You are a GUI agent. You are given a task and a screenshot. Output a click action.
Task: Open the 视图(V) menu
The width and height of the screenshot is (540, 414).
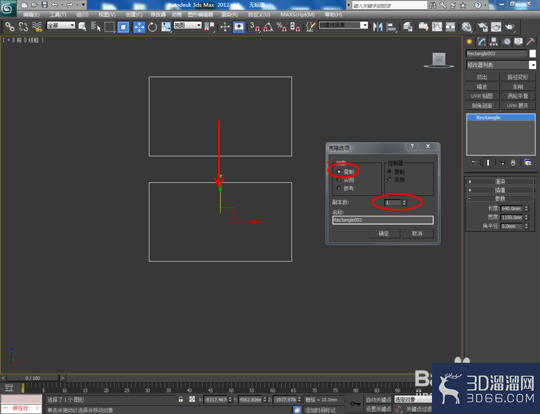[107, 15]
